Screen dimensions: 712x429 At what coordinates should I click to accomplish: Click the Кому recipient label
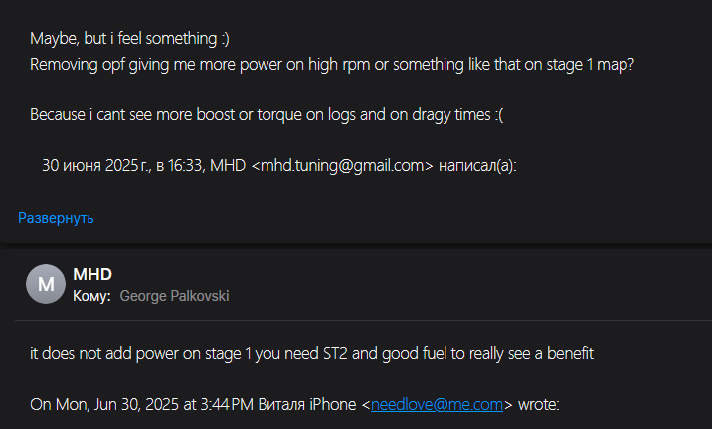click(91, 296)
